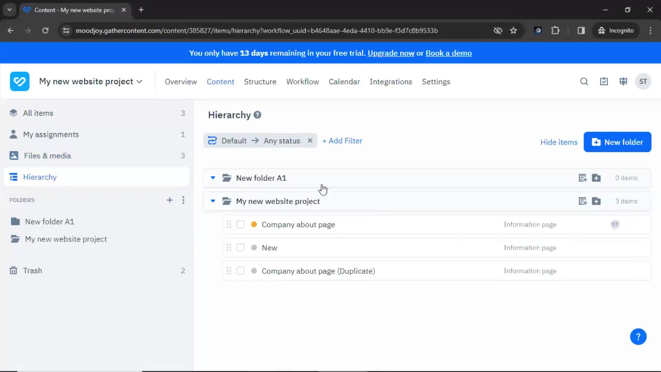Remove the Default Any status filter
This screenshot has height=372, width=661.
click(x=310, y=141)
